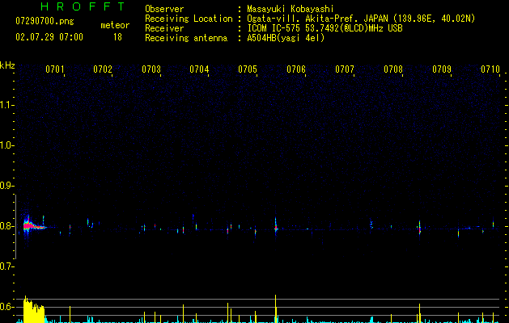
Task: Click the 'Receiving Location' label
Action: pyautogui.click(x=189, y=19)
